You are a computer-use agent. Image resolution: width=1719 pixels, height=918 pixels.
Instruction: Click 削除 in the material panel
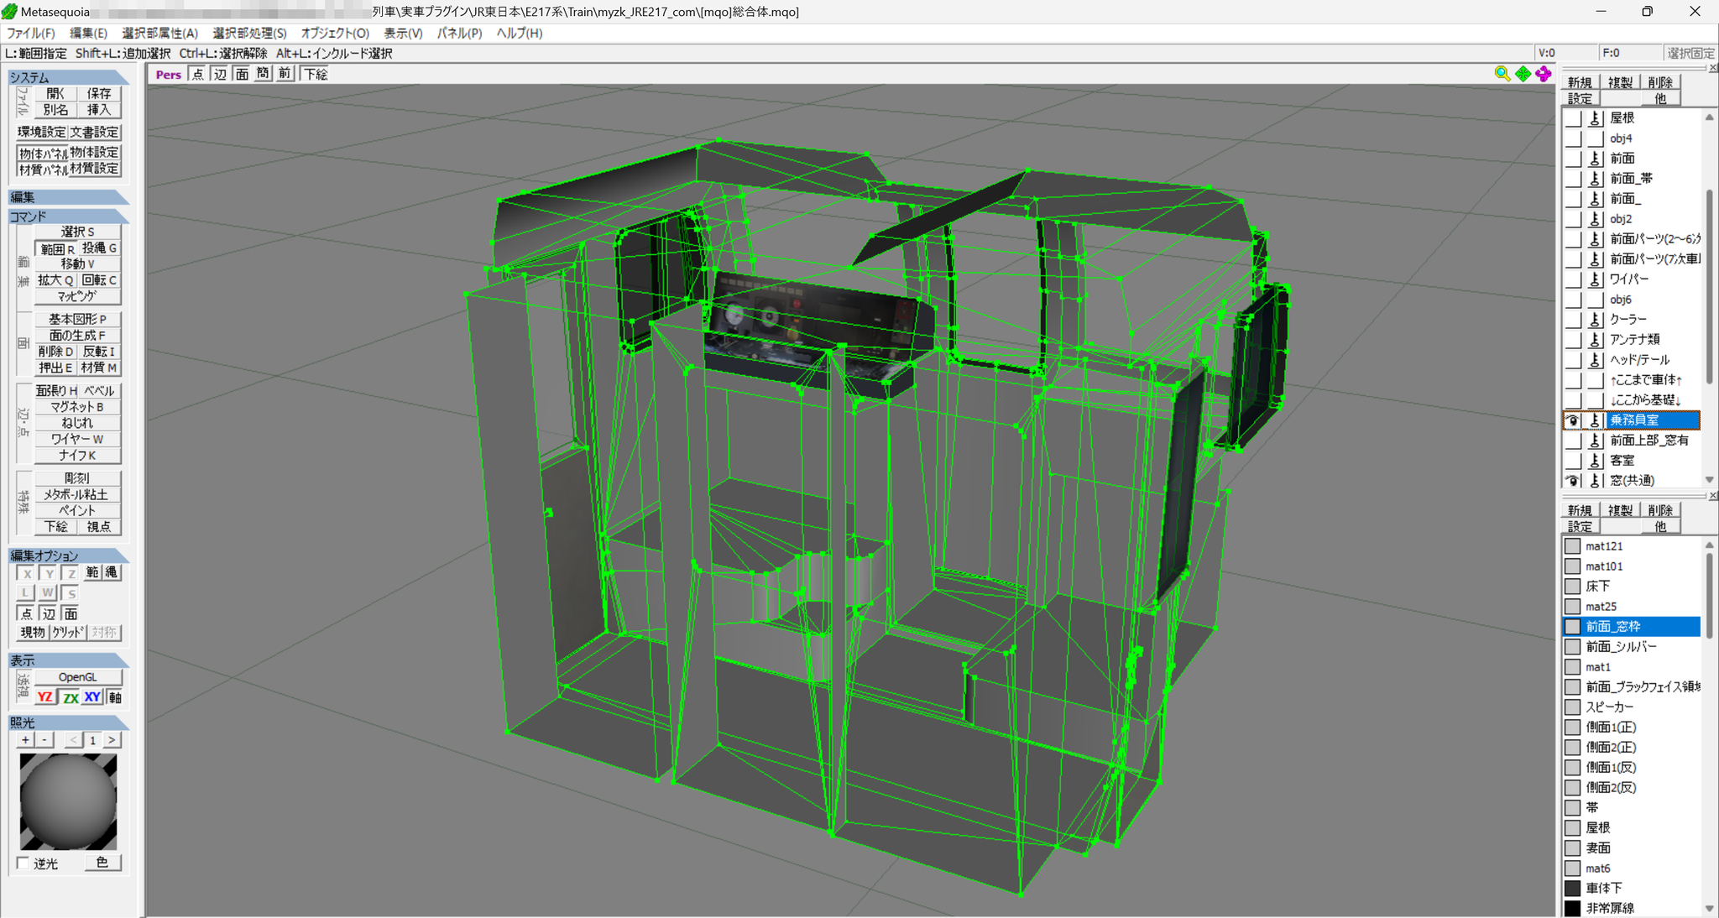1660,510
